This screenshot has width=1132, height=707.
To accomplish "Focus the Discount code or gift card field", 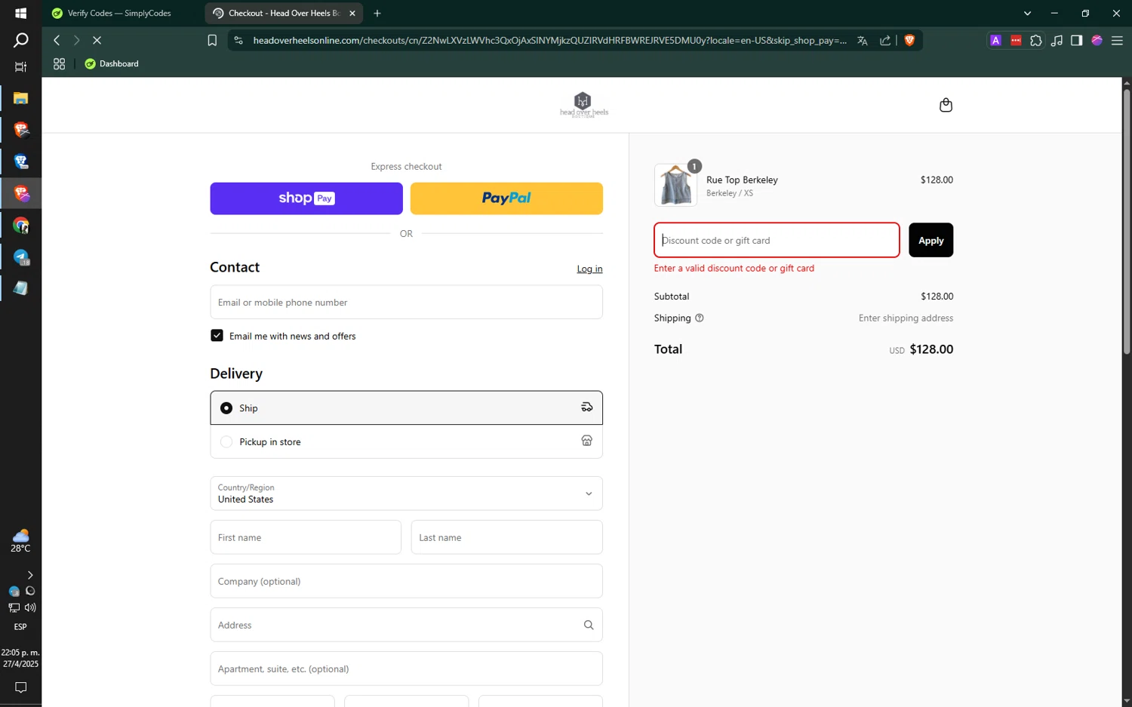I will coord(777,240).
